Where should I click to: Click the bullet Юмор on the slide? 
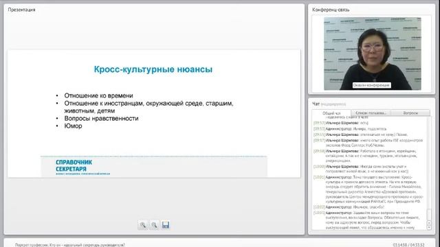point(74,126)
